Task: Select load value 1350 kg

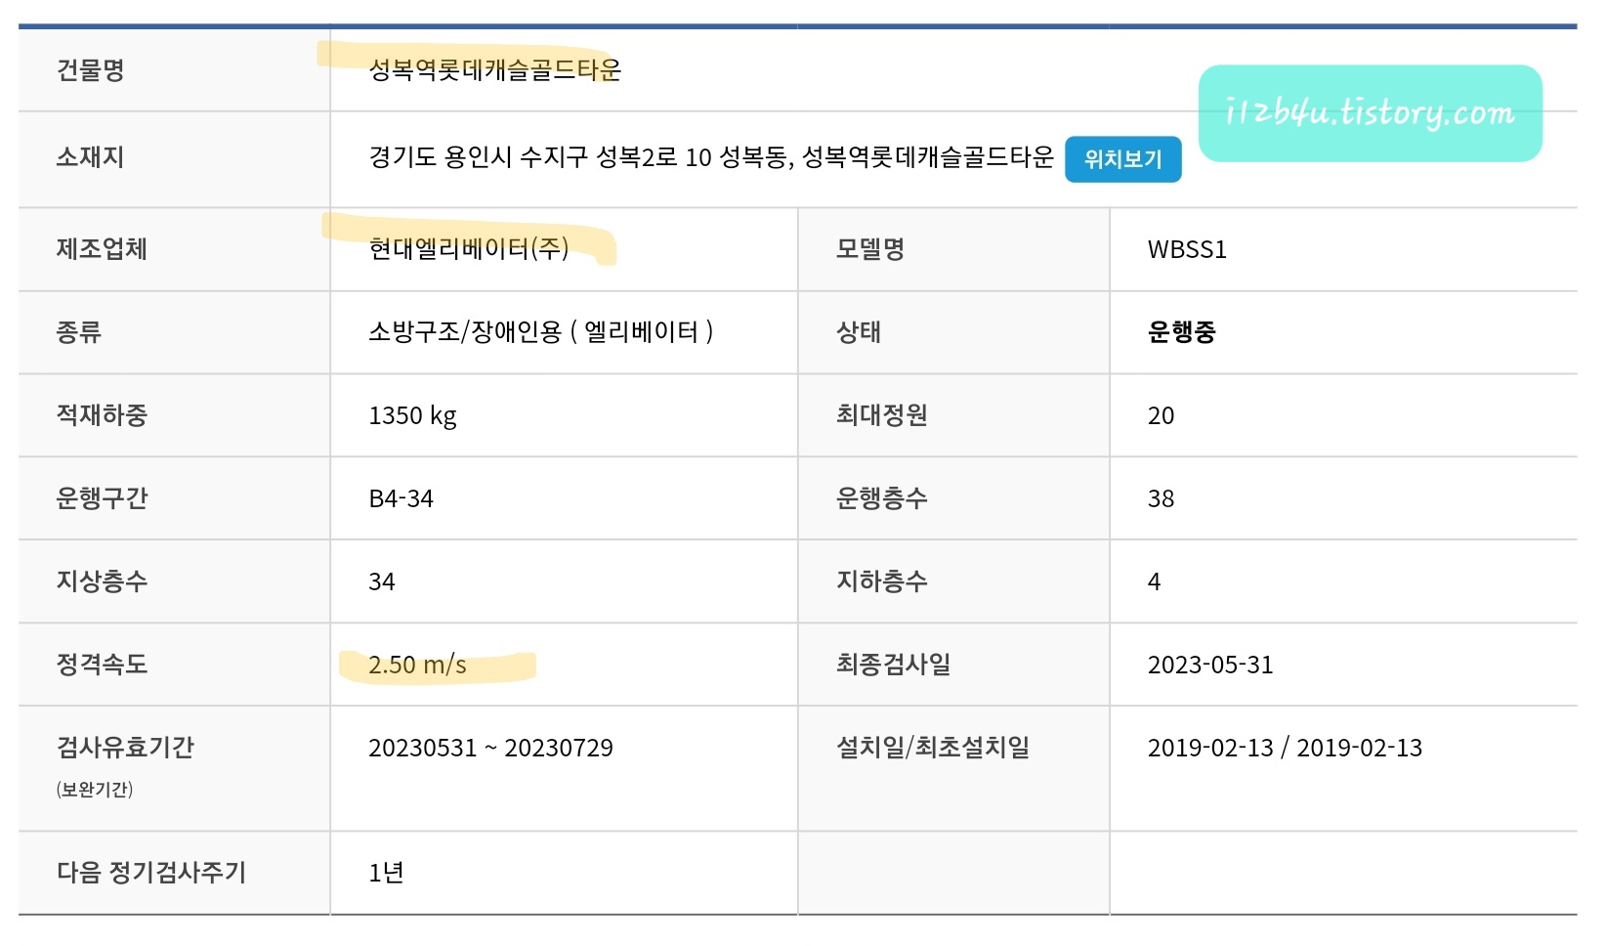Action: click(x=412, y=416)
